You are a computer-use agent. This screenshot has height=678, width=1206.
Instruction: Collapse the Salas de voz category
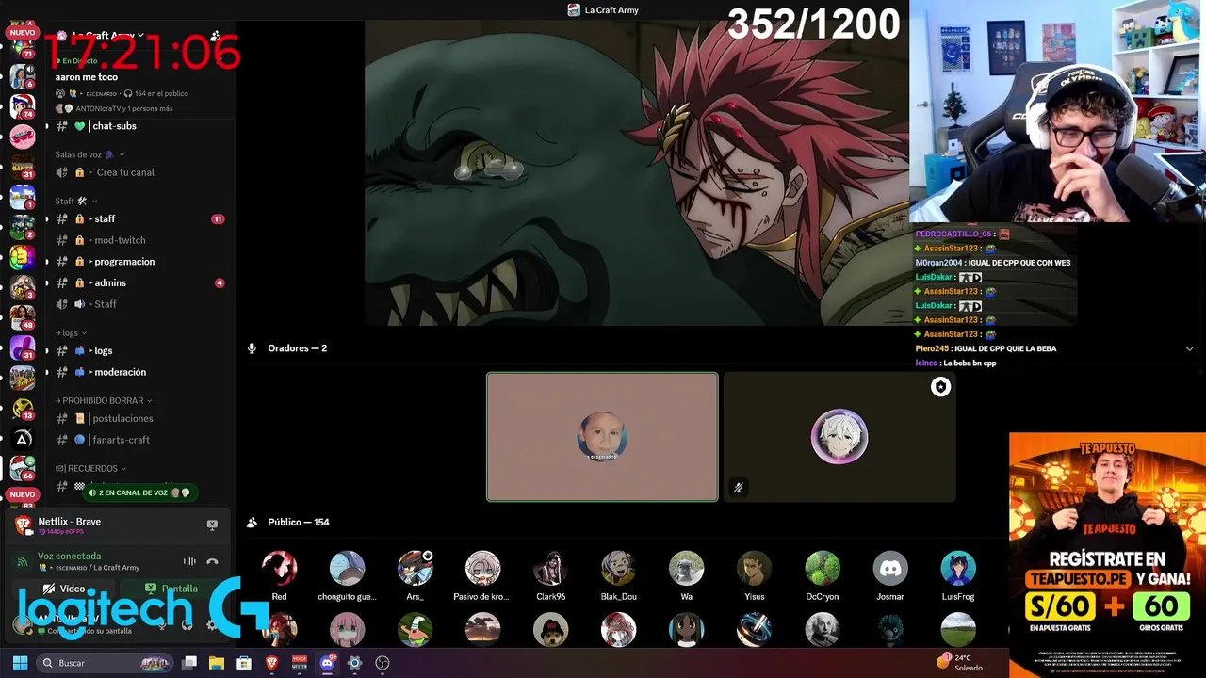pos(90,154)
